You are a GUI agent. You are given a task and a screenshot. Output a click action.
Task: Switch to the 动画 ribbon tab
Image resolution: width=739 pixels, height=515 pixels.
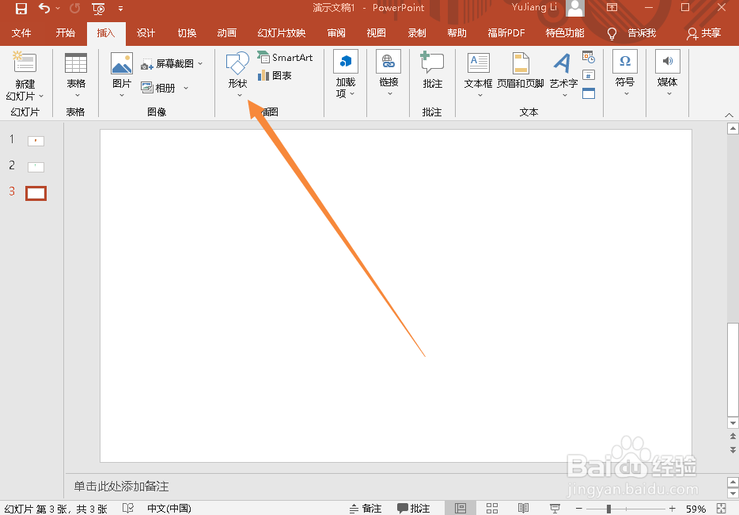227,33
